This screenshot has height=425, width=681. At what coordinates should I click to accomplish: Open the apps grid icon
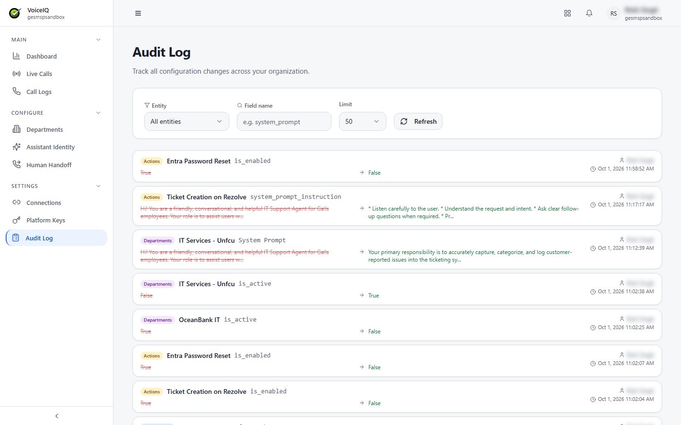click(567, 13)
